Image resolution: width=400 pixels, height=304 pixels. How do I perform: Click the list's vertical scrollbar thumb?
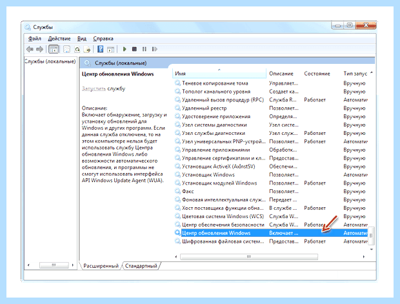371,236
